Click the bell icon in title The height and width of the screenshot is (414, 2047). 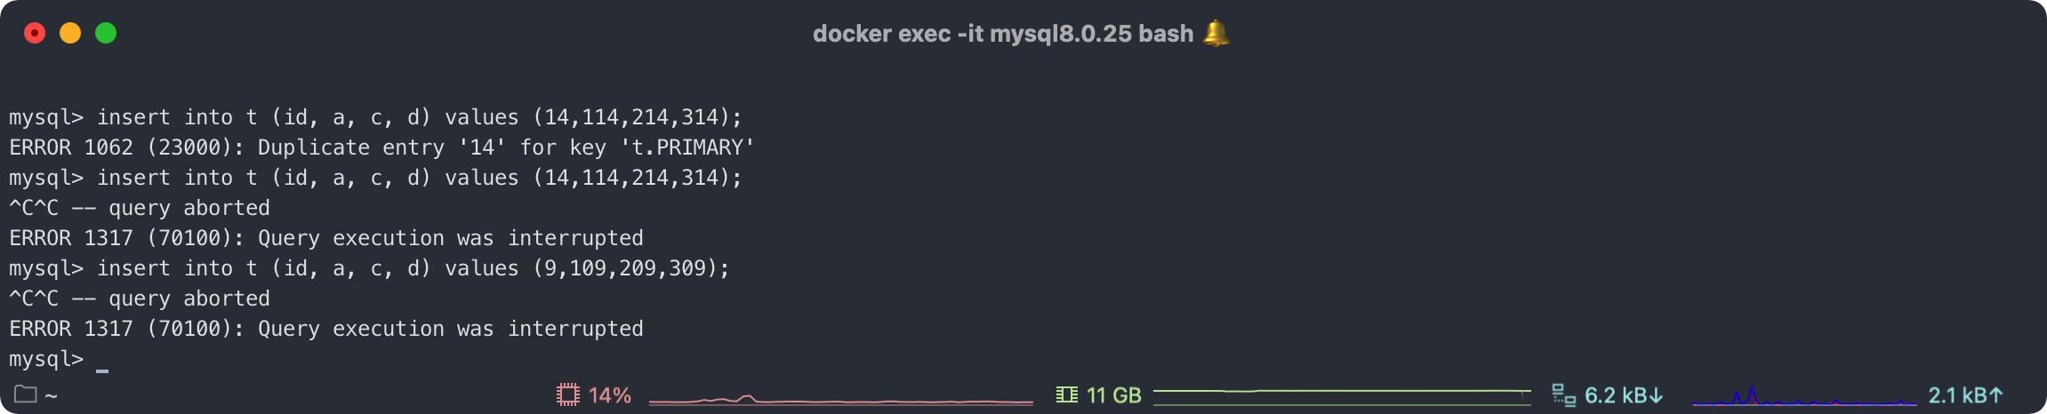coord(1216,33)
